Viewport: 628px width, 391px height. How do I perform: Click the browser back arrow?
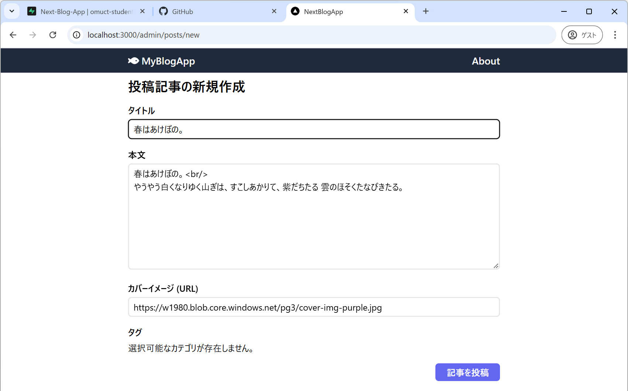pyautogui.click(x=13, y=35)
